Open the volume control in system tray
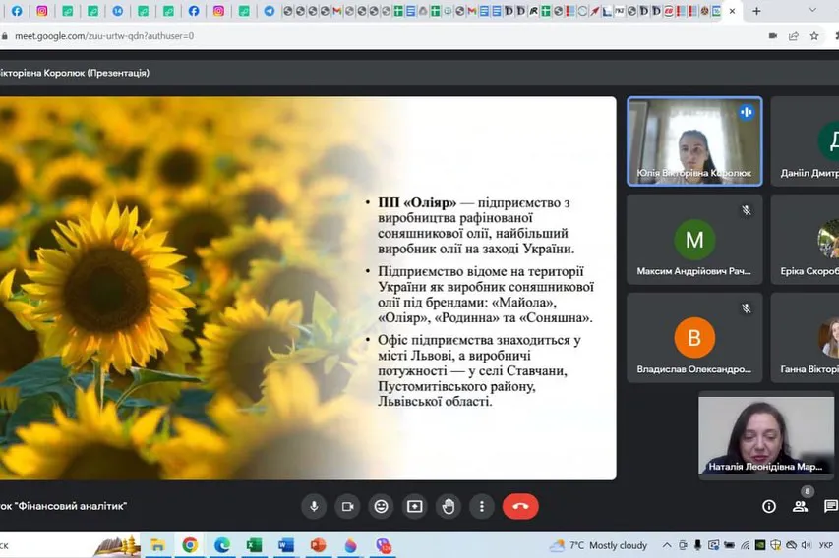Viewport: 839px width, 558px height. pyautogui.click(x=807, y=545)
